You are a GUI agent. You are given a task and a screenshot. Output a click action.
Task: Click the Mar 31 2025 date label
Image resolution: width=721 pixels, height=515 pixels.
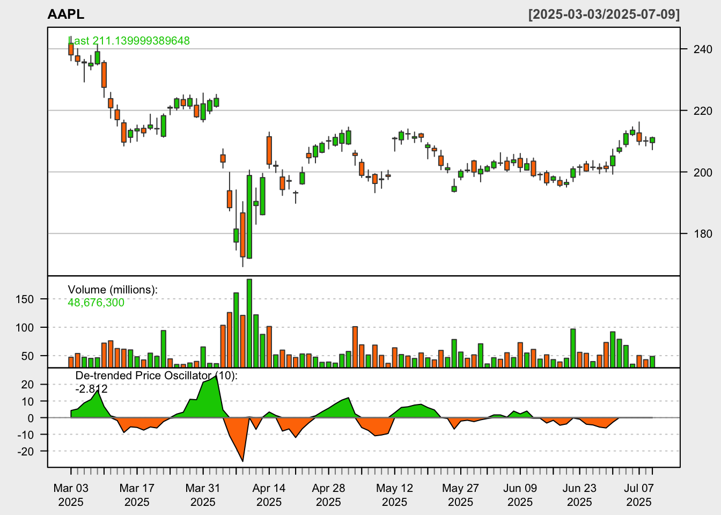[x=203, y=495]
